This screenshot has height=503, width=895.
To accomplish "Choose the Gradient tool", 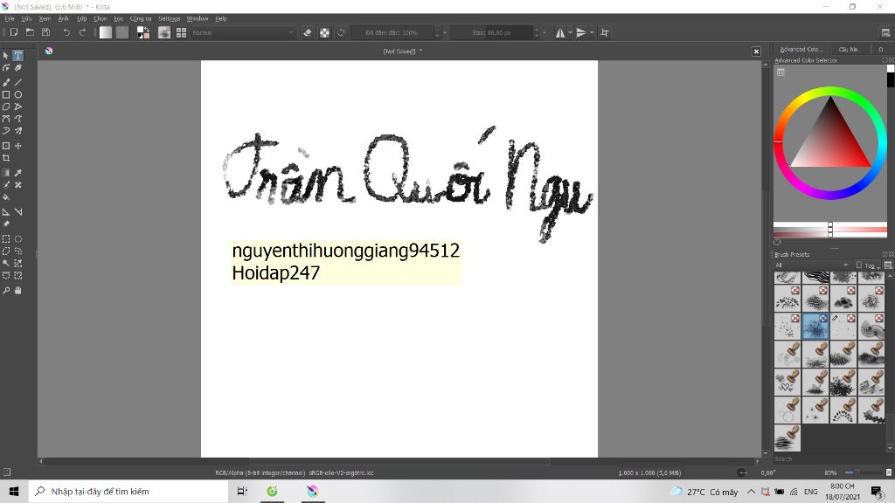I will (6, 173).
